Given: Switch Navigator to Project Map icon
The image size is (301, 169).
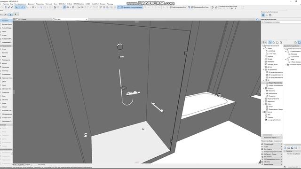Looking at the screenshot, I should pos(270,42).
